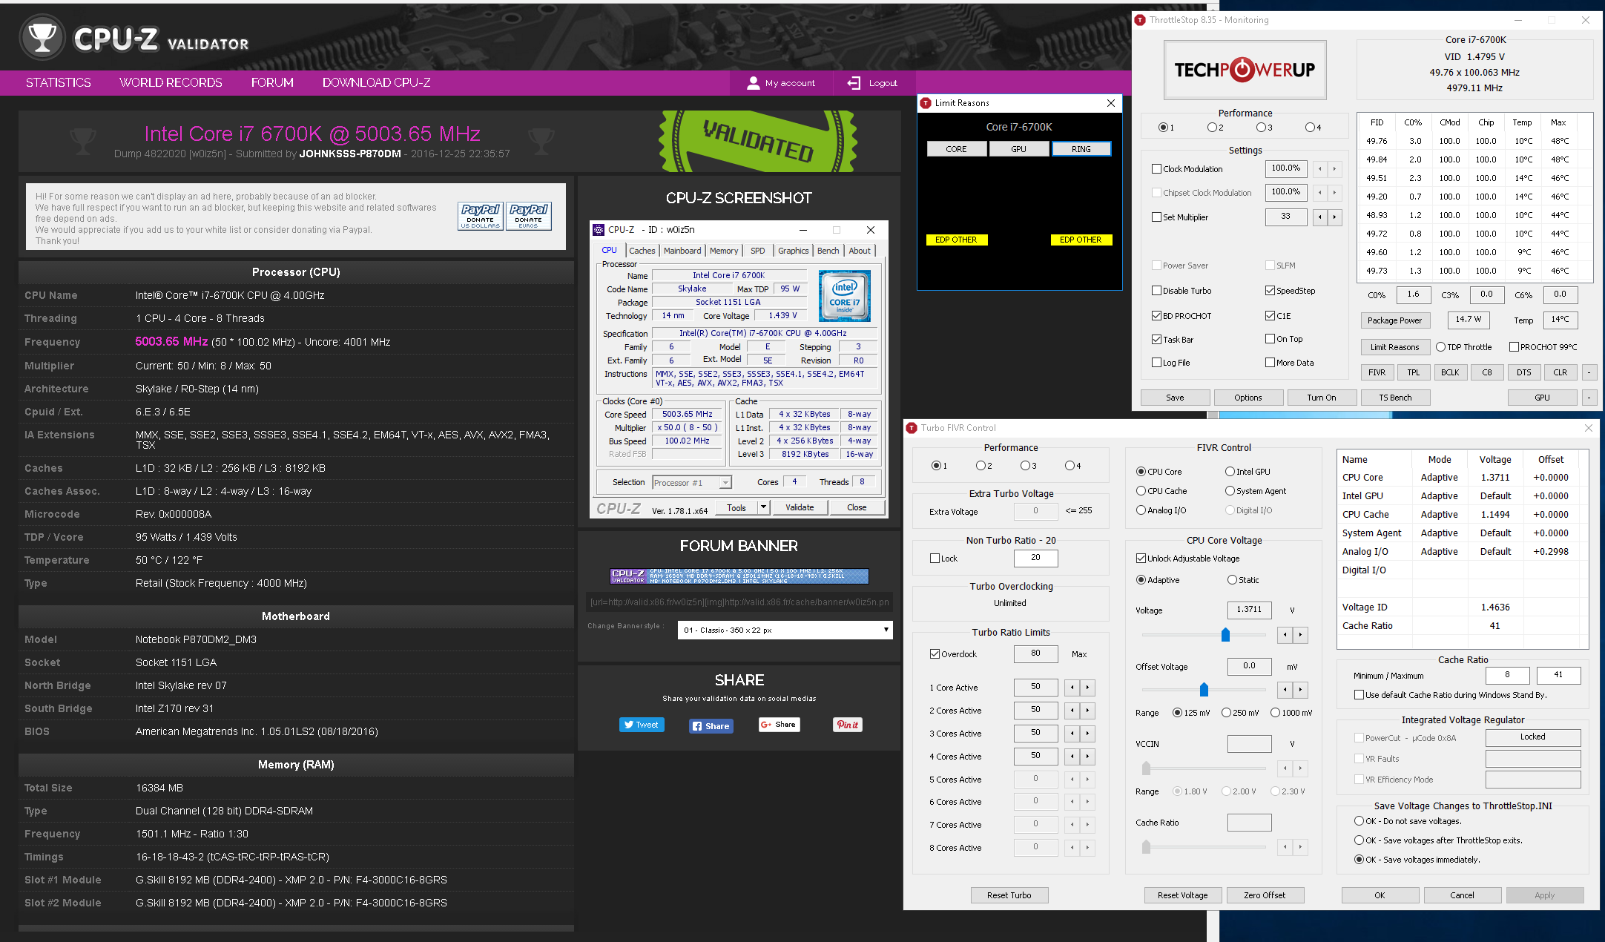The width and height of the screenshot is (1605, 942).
Task: Enable the PROCHOT 99°C checkbox
Action: click(x=1514, y=347)
